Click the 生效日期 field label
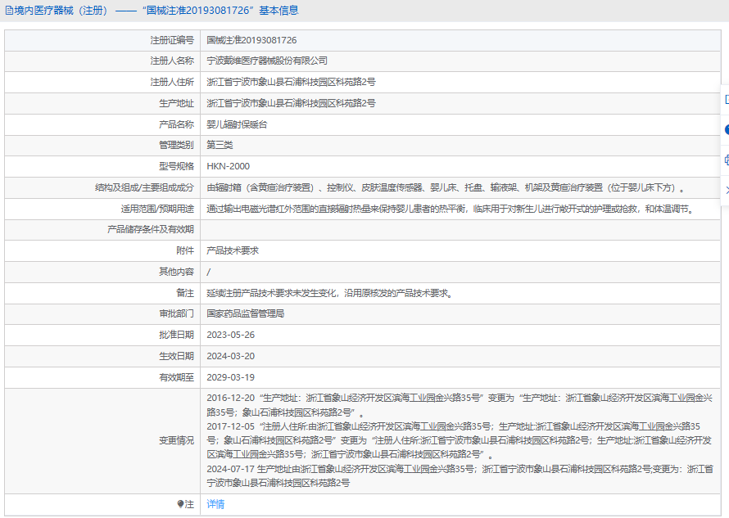 click(176, 356)
